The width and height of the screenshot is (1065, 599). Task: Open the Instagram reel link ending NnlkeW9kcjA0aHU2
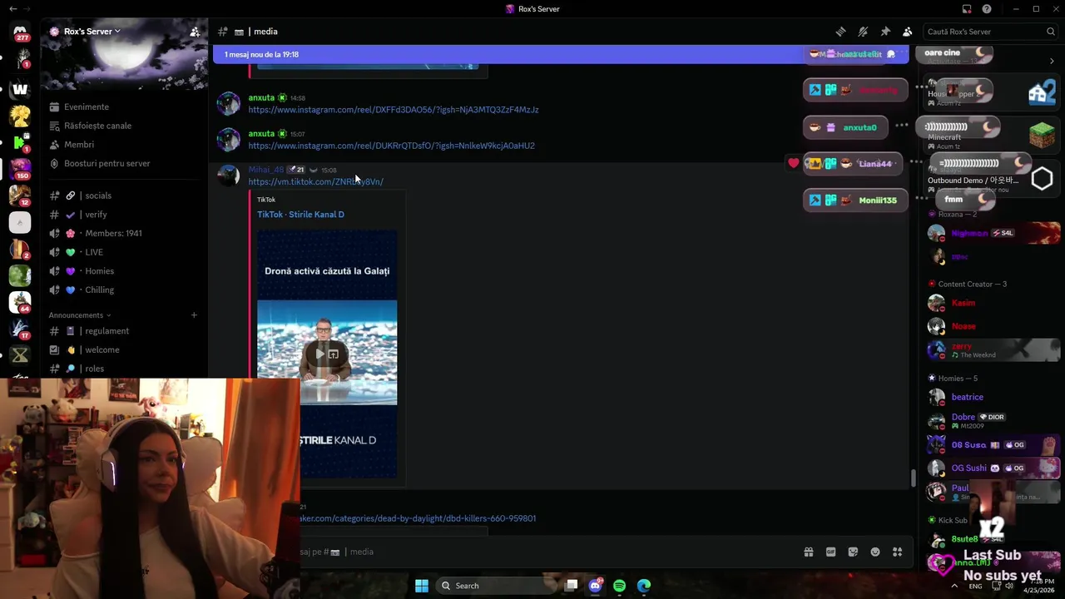pyautogui.click(x=391, y=146)
